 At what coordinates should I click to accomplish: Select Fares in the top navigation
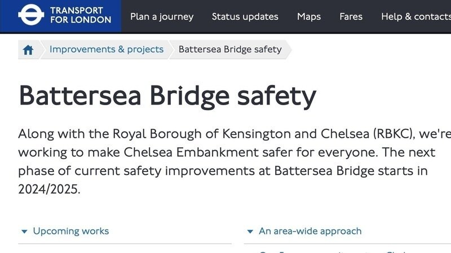(351, 16)
